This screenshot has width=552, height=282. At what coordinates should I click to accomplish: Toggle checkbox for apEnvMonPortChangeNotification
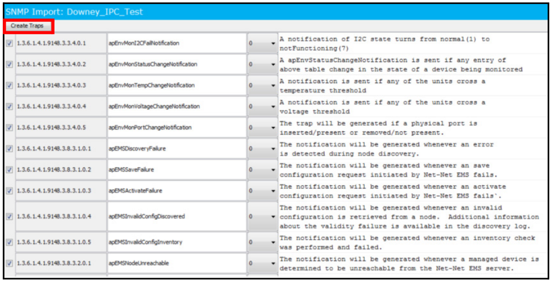pyautogui.click(x=10, y=128)
